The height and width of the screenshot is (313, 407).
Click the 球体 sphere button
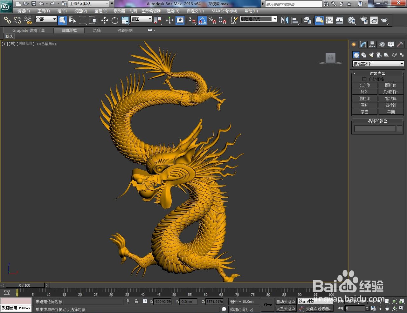click(x=364, y=92)
